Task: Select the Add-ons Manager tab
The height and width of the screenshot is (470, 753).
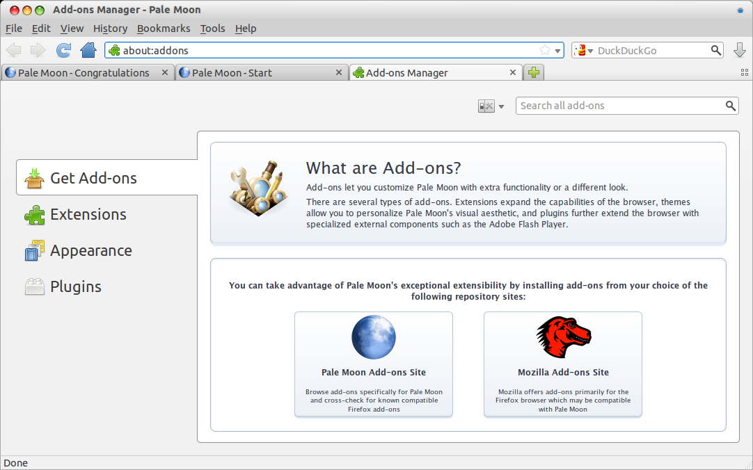Action: (436, 72)
